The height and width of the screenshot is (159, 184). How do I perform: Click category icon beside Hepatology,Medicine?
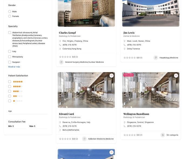pyautogui.click(x=156, y=58)
